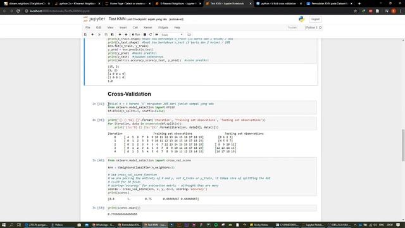The height and width of the screenshot is (228, 405).
Task: Open Windows taskbar search
Action: click(11, 225)
